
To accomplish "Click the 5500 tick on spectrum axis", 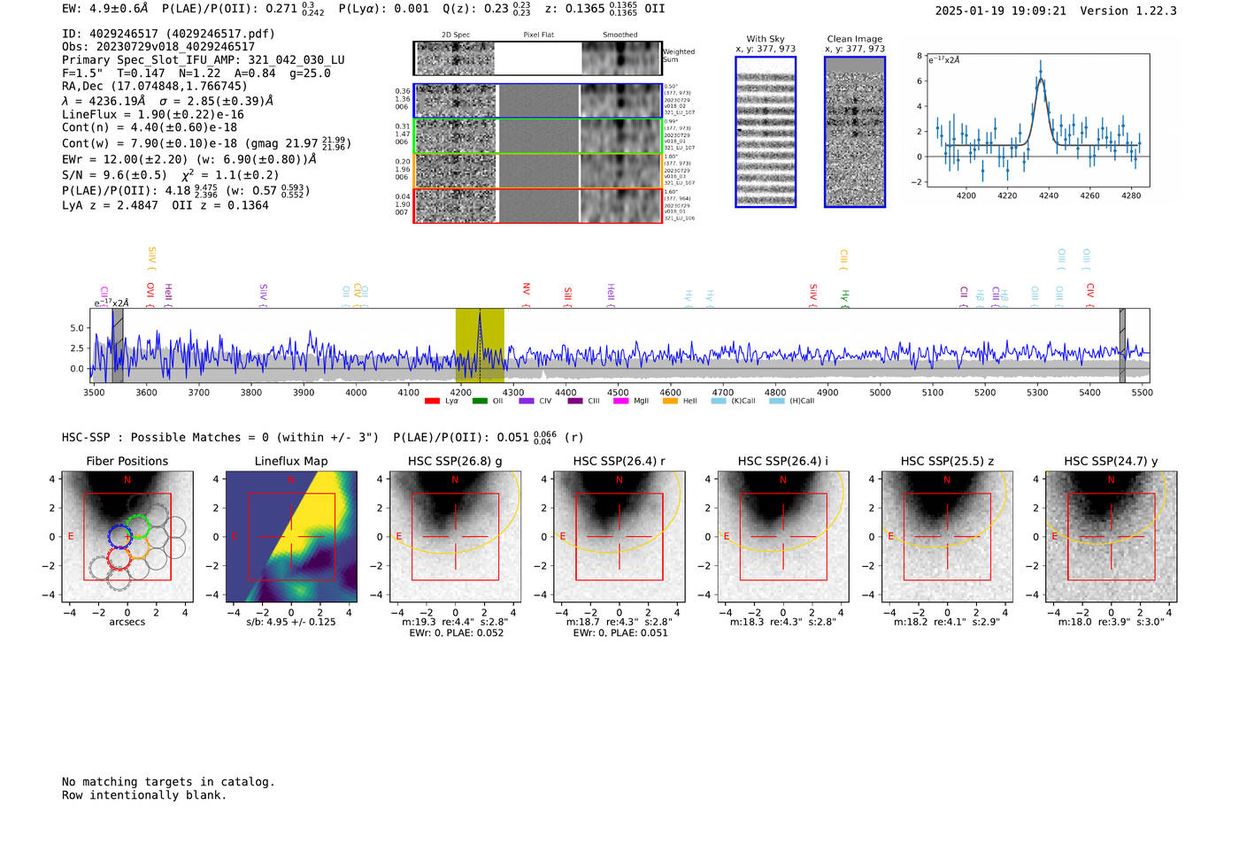I will (x=1142, y=393).
